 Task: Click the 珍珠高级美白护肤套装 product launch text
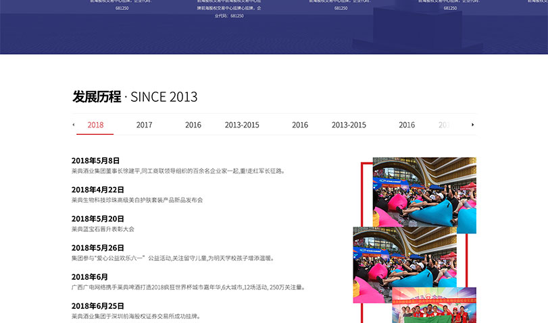click(x=137, y=200)
